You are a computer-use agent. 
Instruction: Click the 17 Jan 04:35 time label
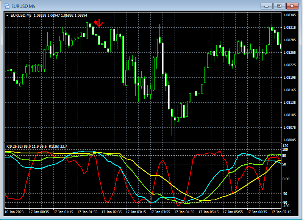coord(184,212)
